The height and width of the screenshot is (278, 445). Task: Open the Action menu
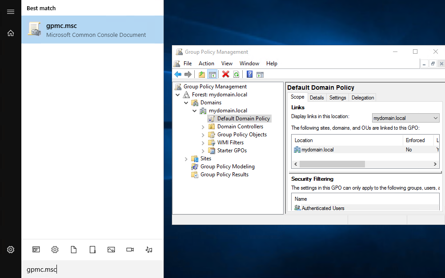(x=206, y=64)
